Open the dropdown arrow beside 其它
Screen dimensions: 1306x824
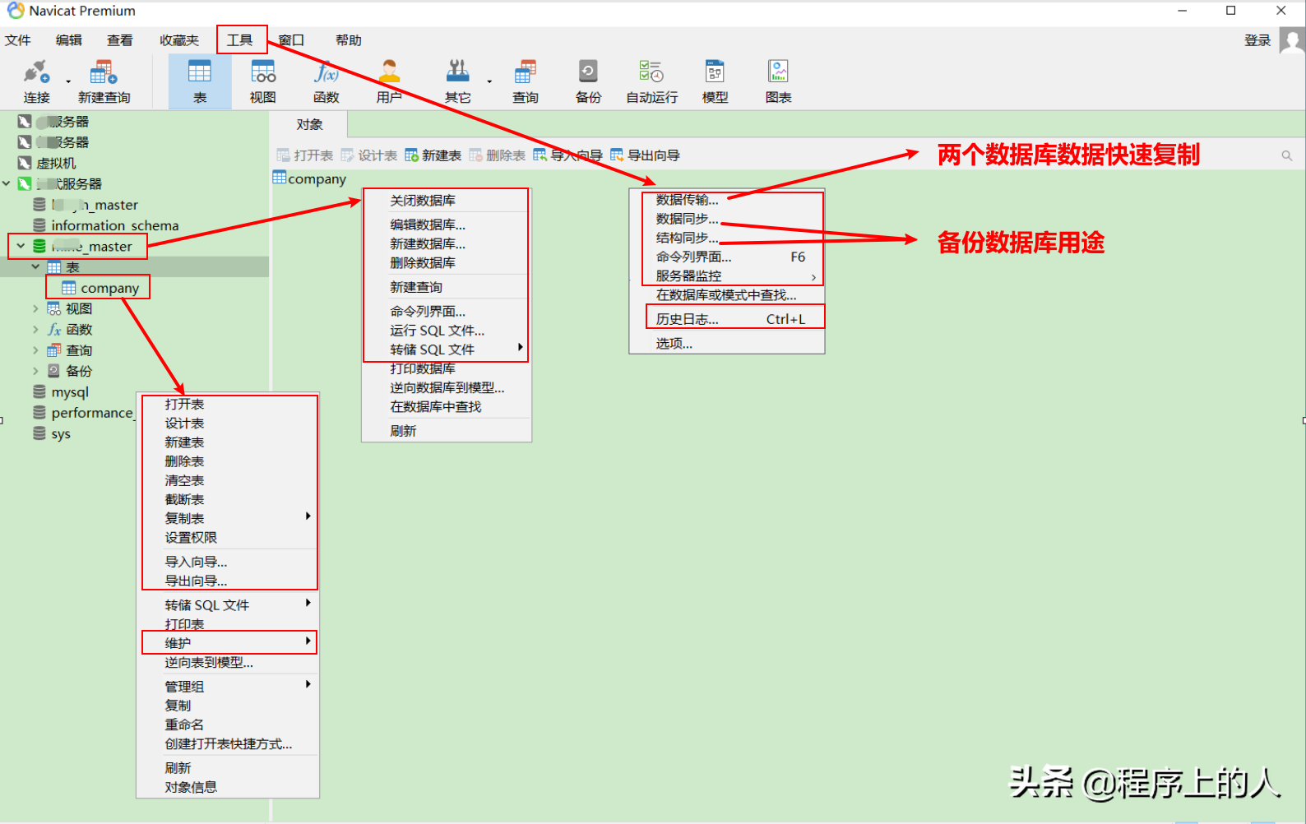click(489, 81)
